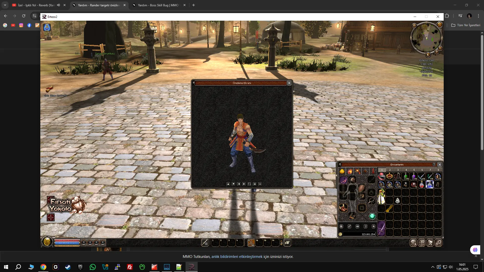Select the red gem ring item
This screenshot has height=272, width=484.
(381, 176)
